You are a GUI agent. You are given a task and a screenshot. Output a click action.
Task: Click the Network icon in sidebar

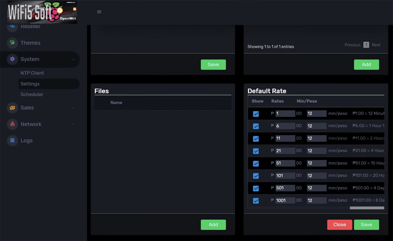pyautogui.click(x=12, y=124)
